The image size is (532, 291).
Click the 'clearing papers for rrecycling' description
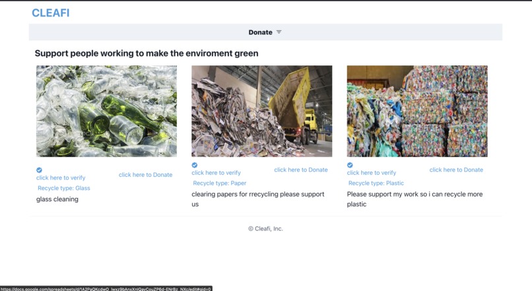click(258, 199)
